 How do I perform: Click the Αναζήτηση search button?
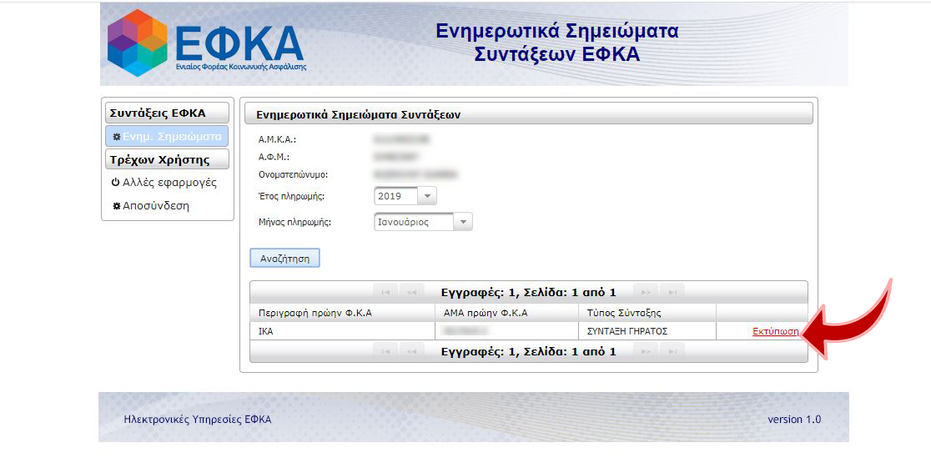point(285,259)
